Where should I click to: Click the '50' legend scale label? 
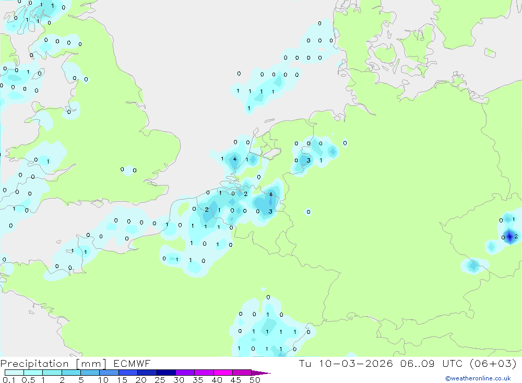click(x=255, y=380)
